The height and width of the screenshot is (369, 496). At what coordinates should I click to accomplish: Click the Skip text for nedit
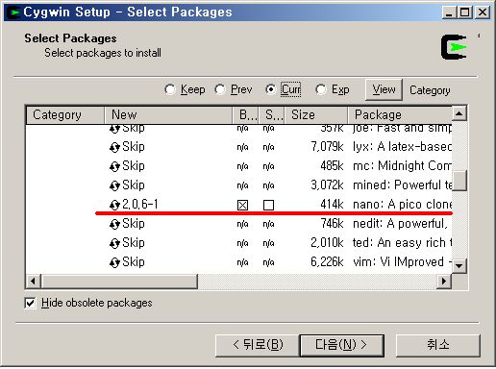click(x=134, y=224)
